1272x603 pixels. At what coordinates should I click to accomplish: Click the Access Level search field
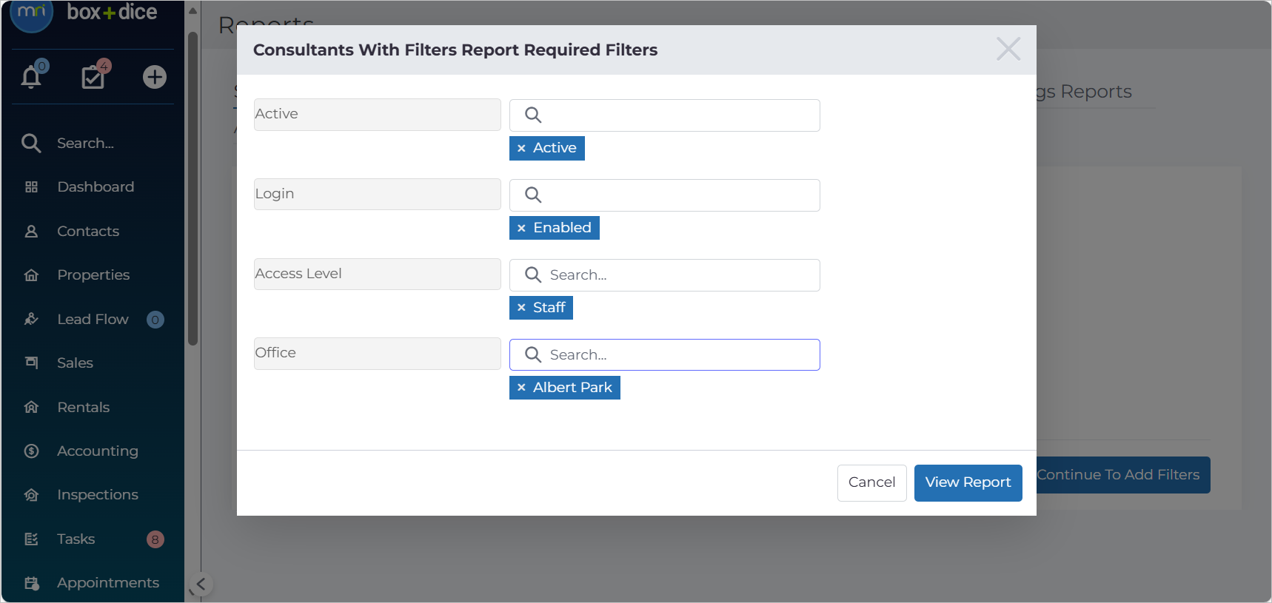pyautogui.click(x=665, y=275)
